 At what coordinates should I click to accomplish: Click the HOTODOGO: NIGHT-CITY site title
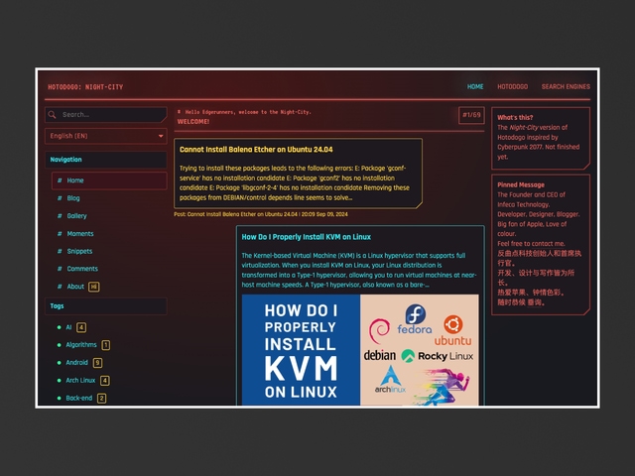click(x=84, y=87)
